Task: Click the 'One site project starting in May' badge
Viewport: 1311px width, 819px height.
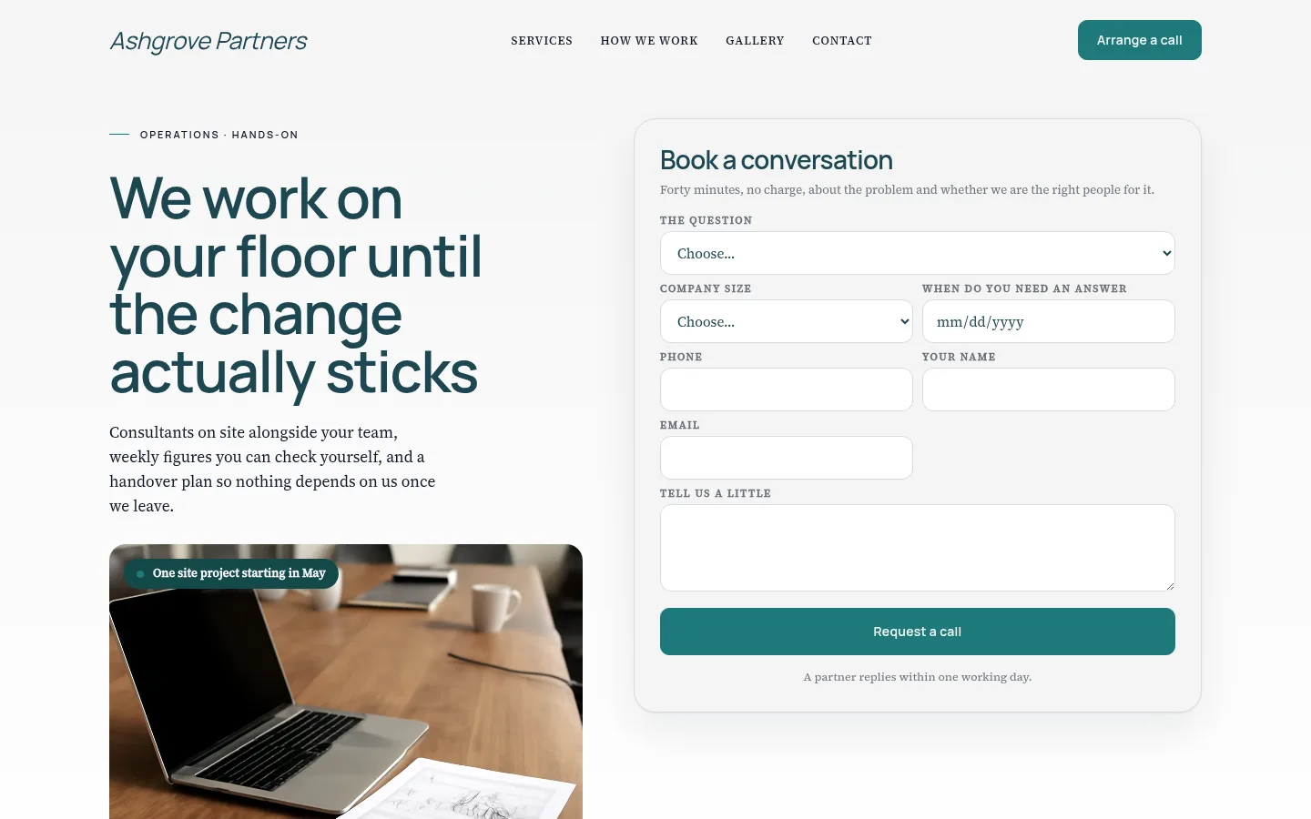Action: [x=231, y=573]
